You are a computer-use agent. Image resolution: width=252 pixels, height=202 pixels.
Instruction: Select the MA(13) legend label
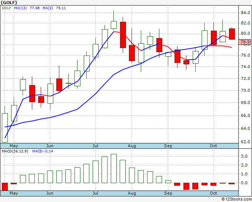click(x=20, y=8)
